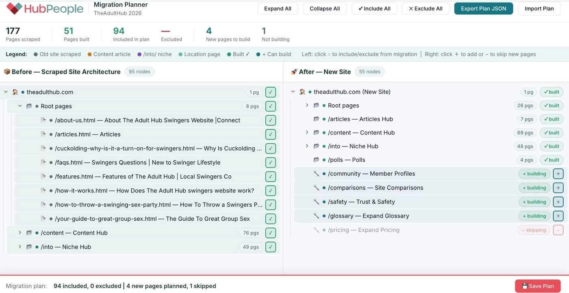Viewport: 569px width, 293px height.
Task: Click the HubPeople logo
Action: [45, 9]
